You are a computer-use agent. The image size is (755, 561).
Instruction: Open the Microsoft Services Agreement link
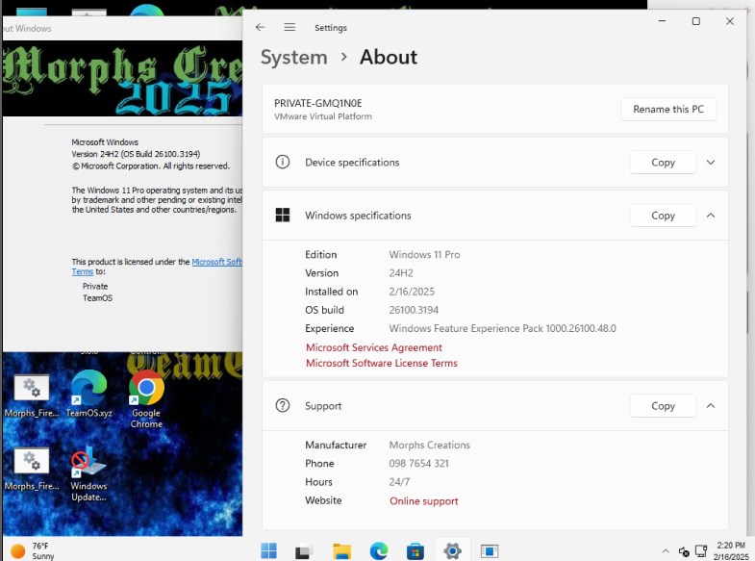click(373, 347)
